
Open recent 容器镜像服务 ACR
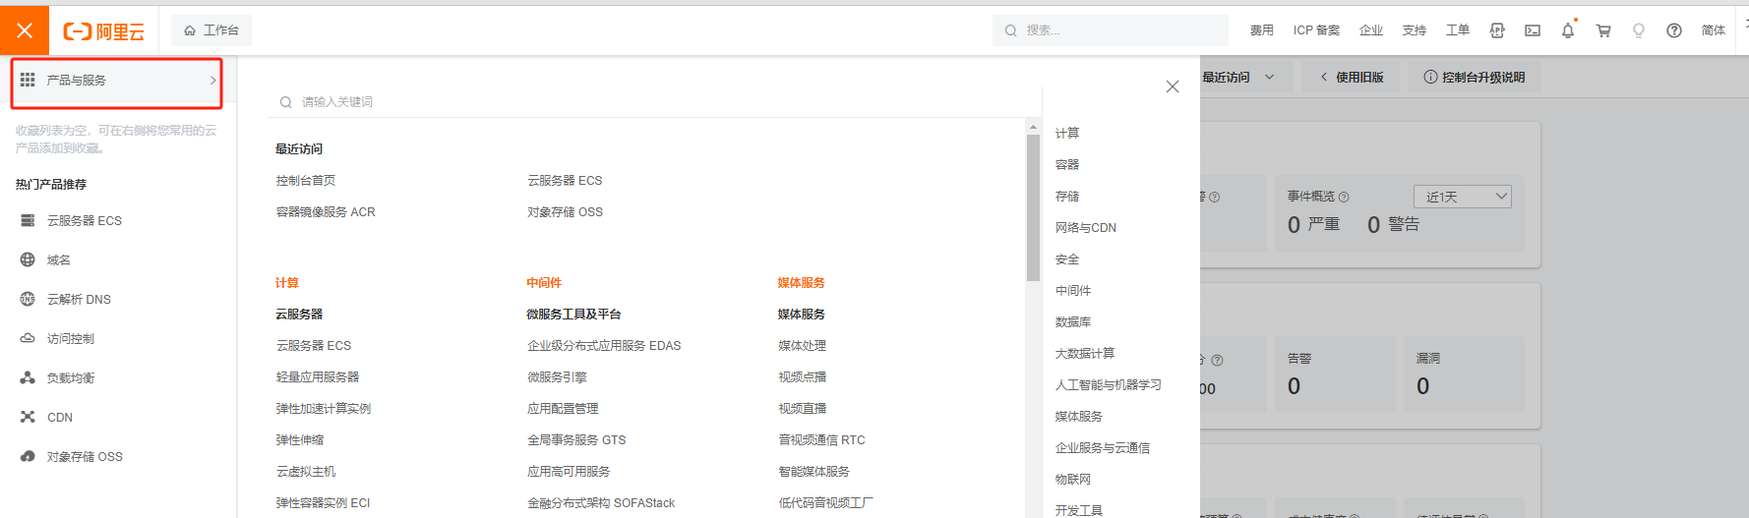point(326,211)
